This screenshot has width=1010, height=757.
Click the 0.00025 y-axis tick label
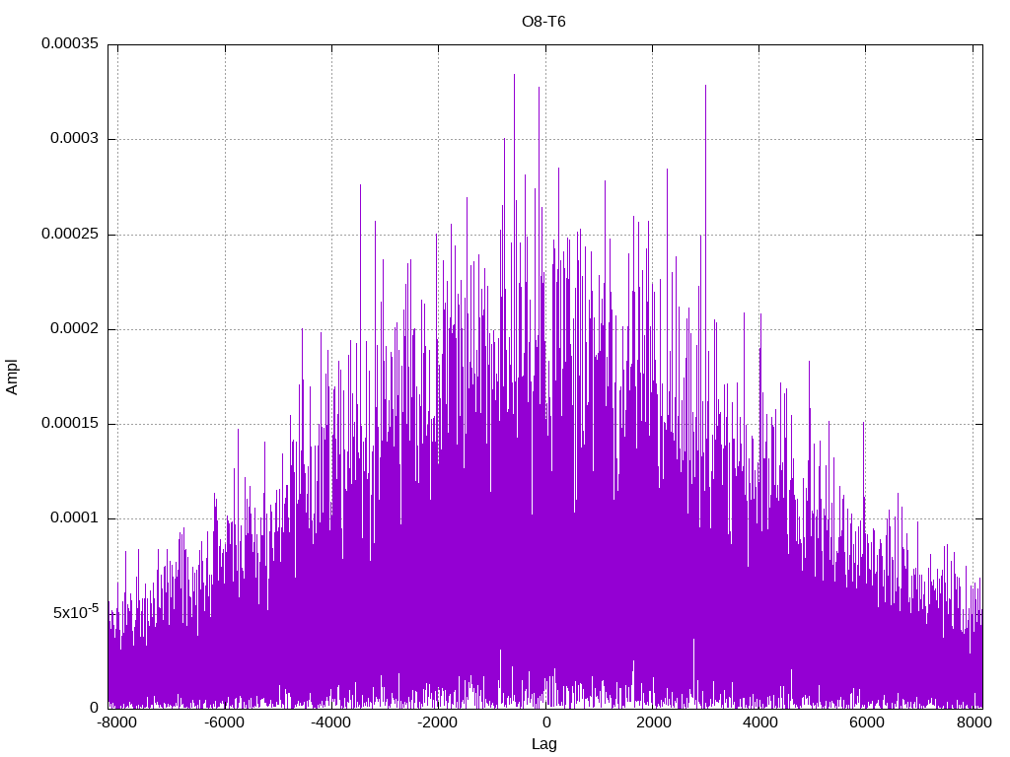(x=70, y=234)
